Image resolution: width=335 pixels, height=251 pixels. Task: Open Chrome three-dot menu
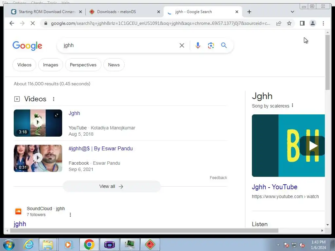pos(323,23)
